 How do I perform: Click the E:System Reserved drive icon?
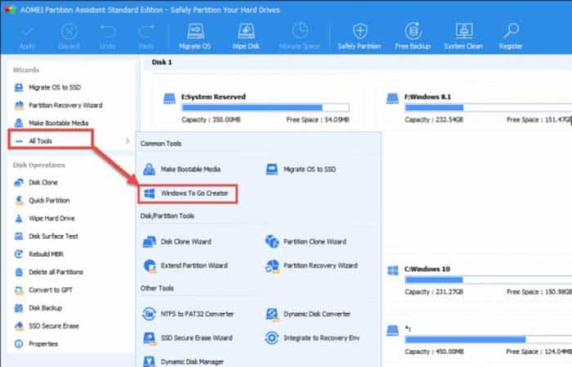pos(169,99)
